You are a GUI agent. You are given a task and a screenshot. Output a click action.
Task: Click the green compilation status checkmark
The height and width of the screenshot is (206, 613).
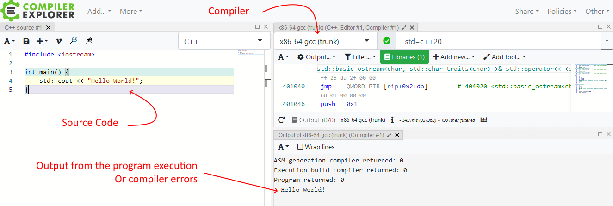pyautogui.click(x=387, y=41)
